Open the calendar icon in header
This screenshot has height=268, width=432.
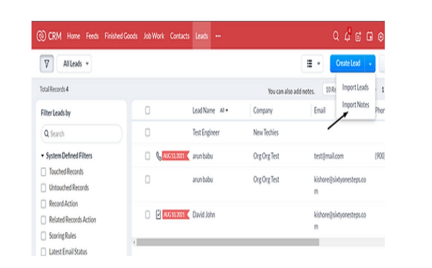(370, 36)
